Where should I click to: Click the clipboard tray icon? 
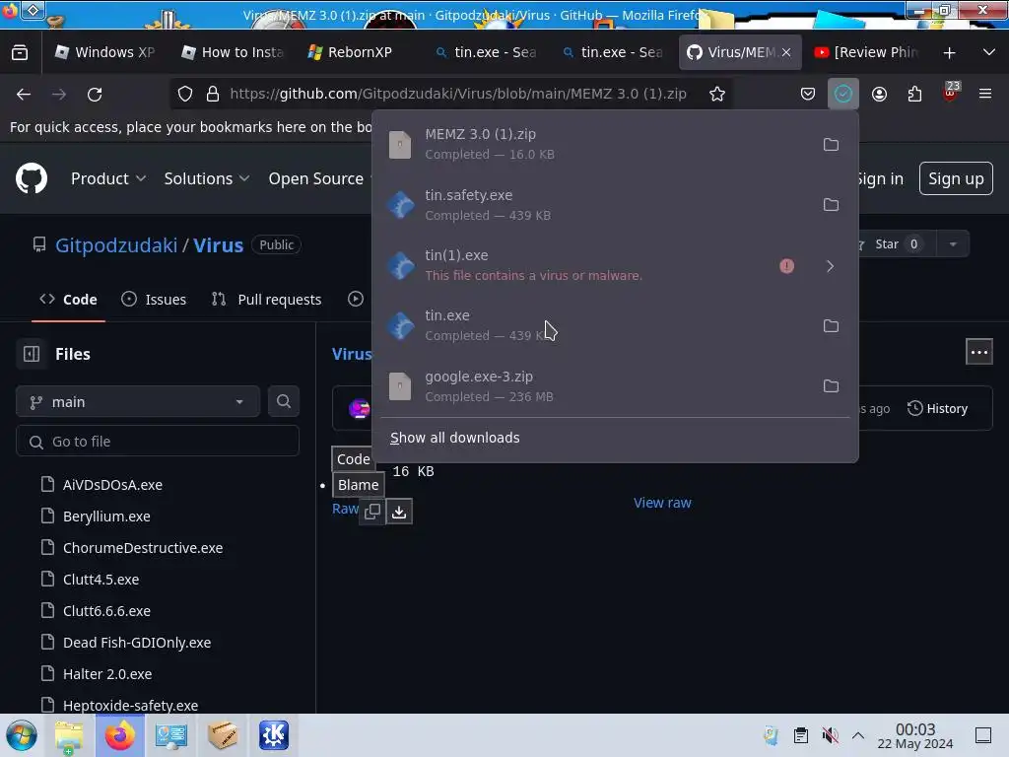coord(800,735)
